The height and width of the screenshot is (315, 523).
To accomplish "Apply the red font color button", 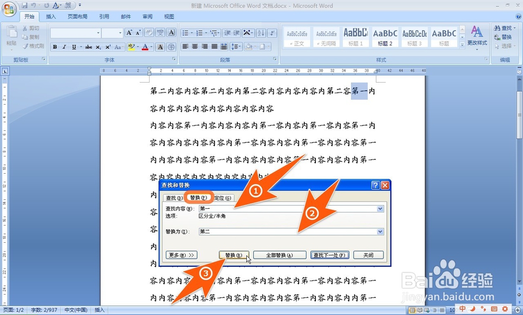I will (x=145, y=47).
